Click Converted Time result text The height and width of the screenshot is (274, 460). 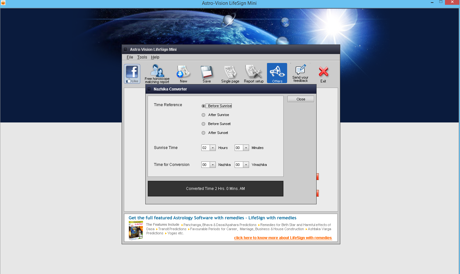215,189
